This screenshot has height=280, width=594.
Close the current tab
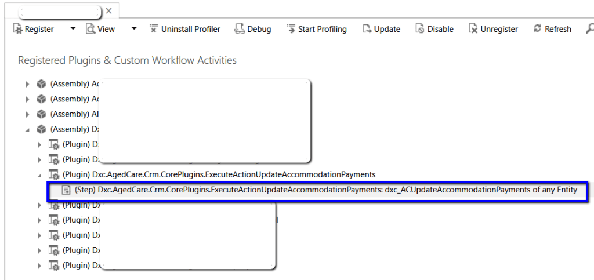click(109, 11)
